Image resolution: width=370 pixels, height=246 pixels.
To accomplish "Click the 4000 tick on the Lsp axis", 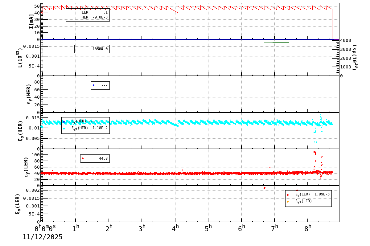I will click(x=346, y=40).
